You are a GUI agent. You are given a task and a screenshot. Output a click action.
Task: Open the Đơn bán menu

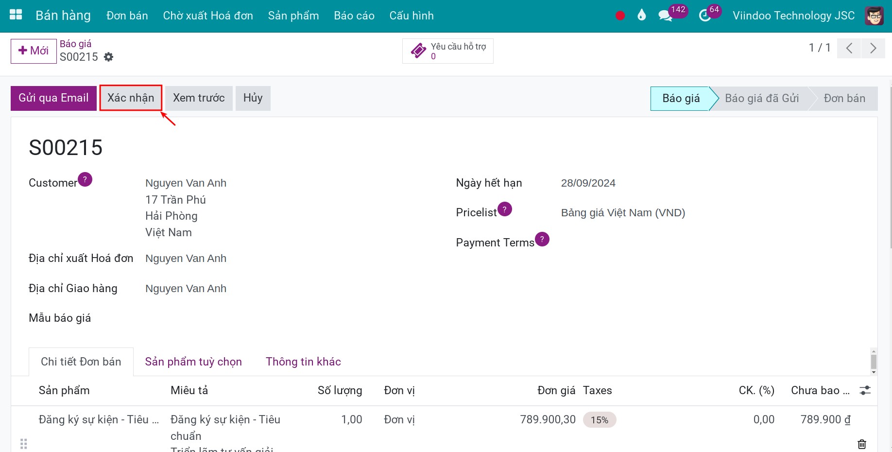(127, 16)
